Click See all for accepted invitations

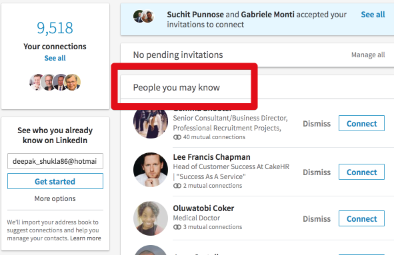click(373, 15)
